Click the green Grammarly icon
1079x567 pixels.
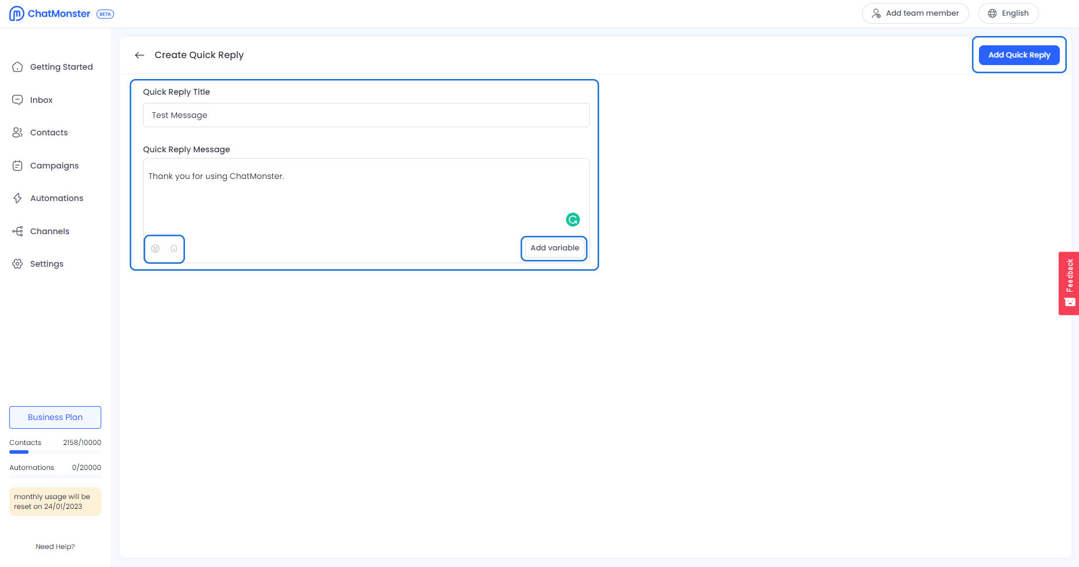click(x=573, y=220)
